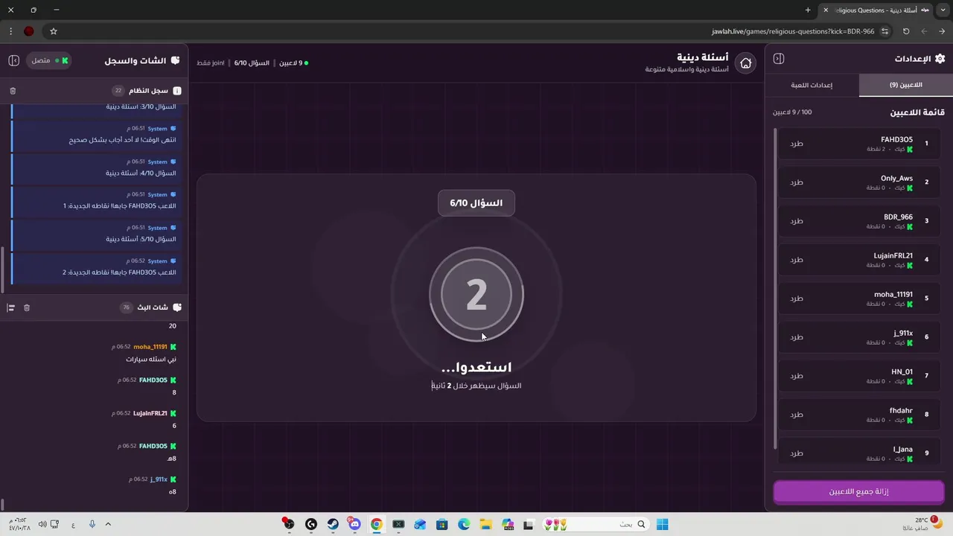Click j_911x username in stream chat
953x536 pixels.
pyautogui.click(x=159, y=479)
